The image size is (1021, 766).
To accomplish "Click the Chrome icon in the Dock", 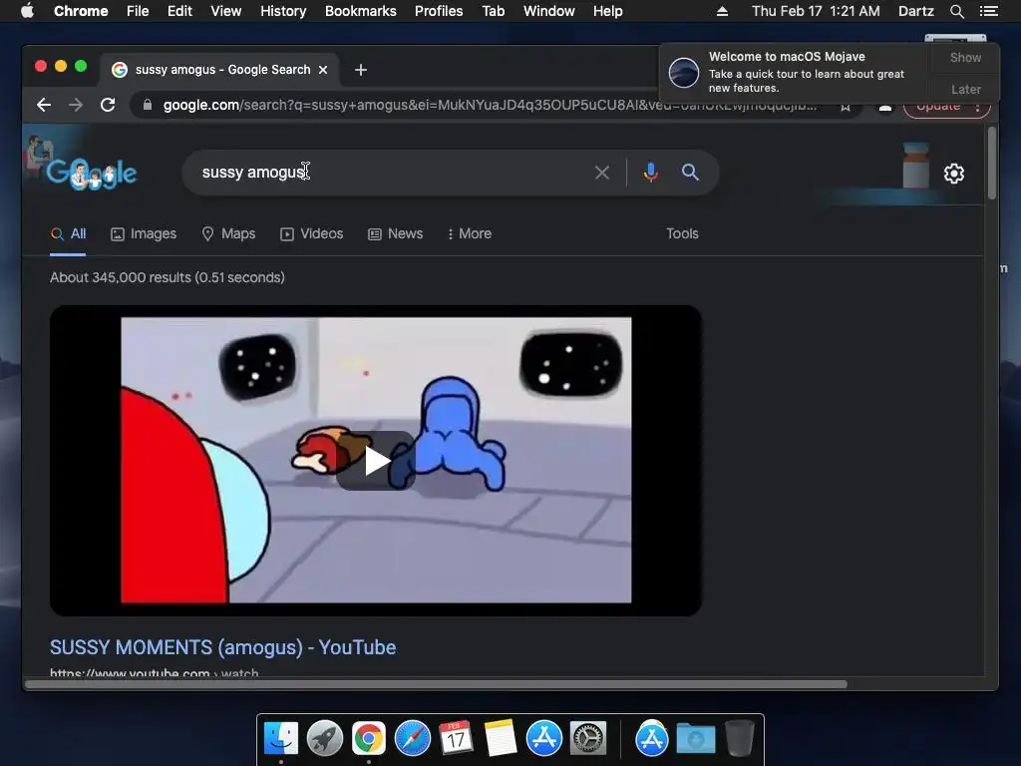I will (369, 739).
